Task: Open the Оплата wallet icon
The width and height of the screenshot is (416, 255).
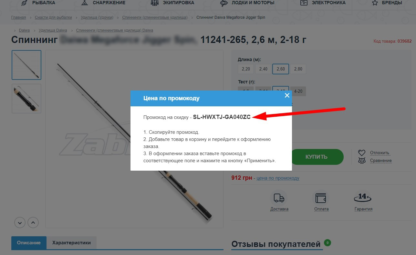Action: tap(321, 198)
